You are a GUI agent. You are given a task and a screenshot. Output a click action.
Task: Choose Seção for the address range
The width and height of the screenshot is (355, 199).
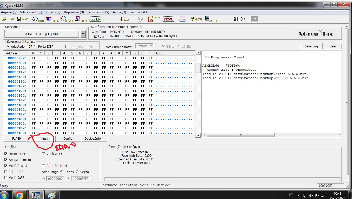[x=77, y=172]
